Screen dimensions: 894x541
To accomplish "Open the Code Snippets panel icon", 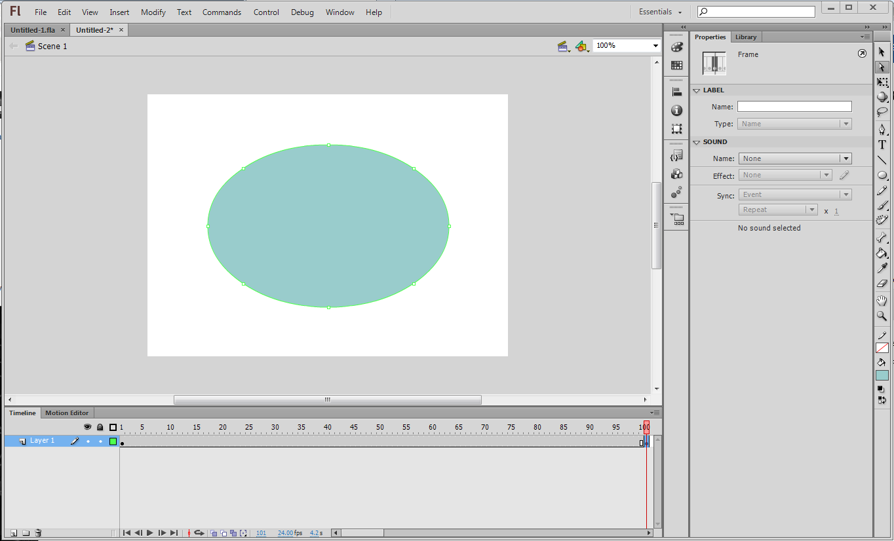I will (x=676, y=155).
